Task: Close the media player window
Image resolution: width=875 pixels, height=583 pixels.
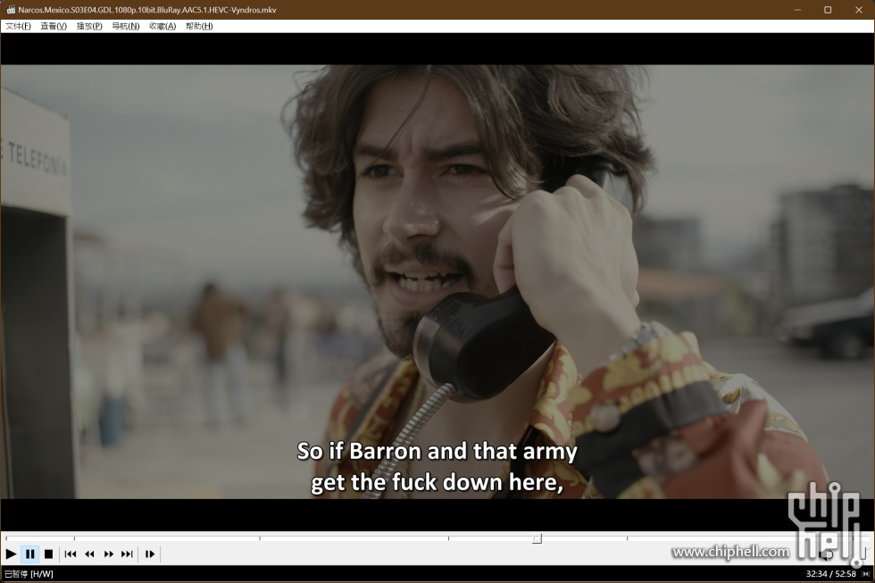Action: click(x=858, y=10)
